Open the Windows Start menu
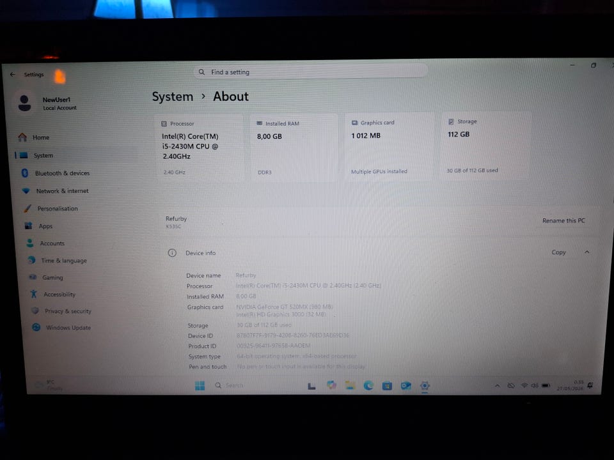Image resolution: width=614 pixels, height=460 pixels. point(200,386)
